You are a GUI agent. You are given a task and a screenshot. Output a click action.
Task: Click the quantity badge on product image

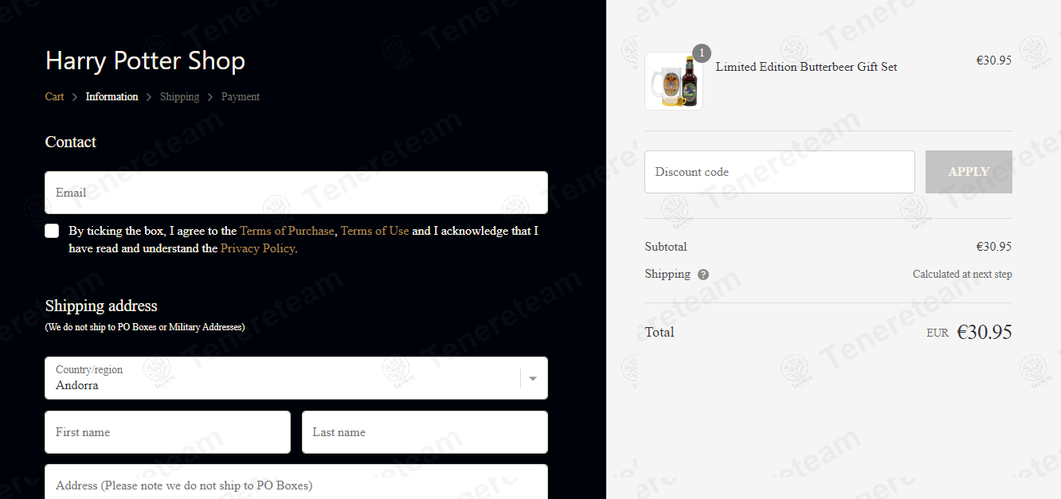[x=701, y=53]
